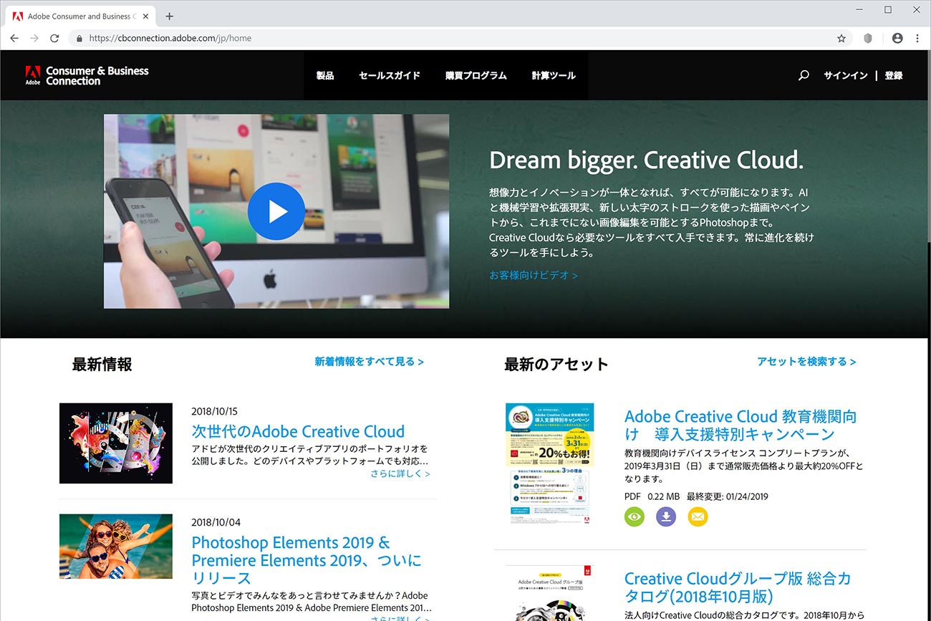Click 登録 to register

[894, 75]
